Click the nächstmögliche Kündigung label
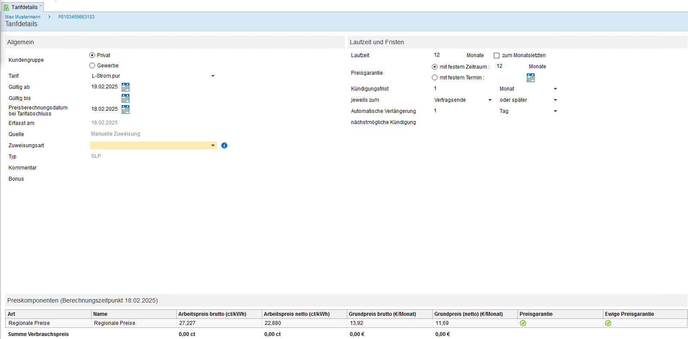The width and height of the screenshot is (688, 339). (383, 122)
